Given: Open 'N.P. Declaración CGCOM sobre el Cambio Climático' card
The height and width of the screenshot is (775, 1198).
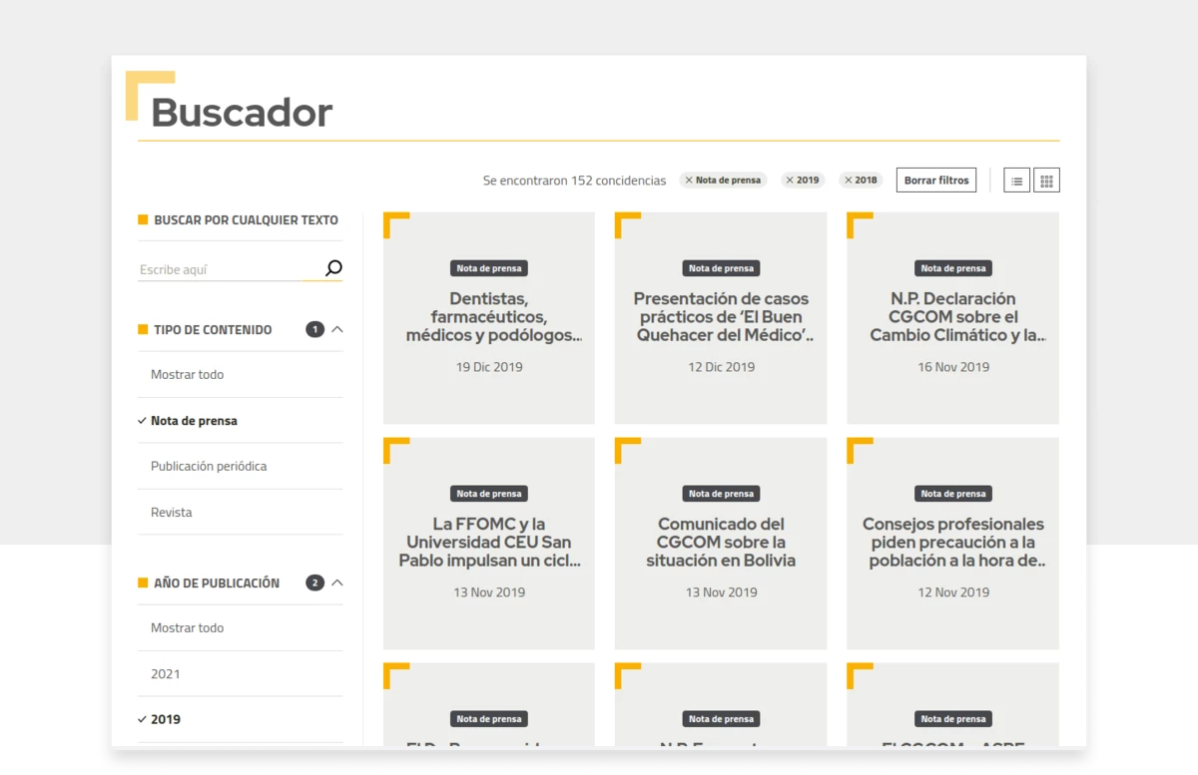Looking at the screenshot, I should pos(953,317).
